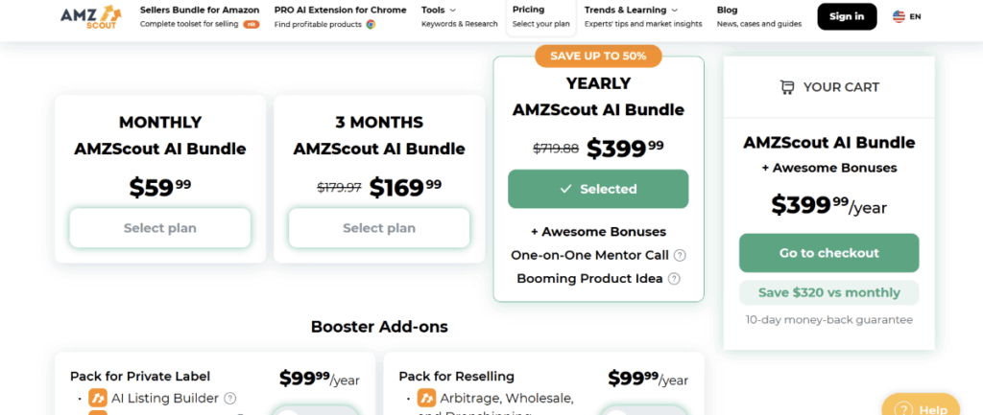Select the 3 Months plan
Viewport: 983px width, 415px height.
tap(379, 228)
